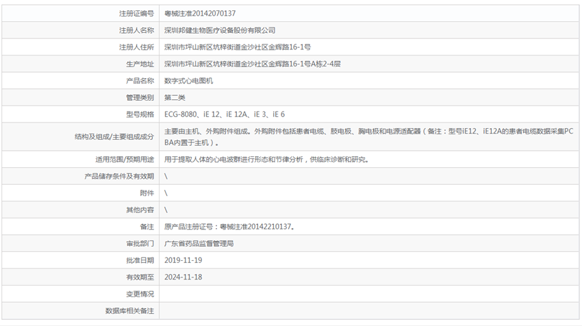Select the 管理类别 label
Image resolution: width=582 pixels, height=326 pixels.
140,98
